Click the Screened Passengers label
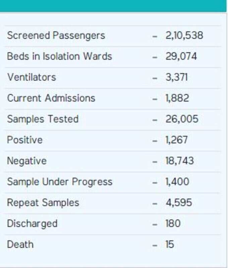The height and width of the screenshot is (268, 228). coord(56,36)
